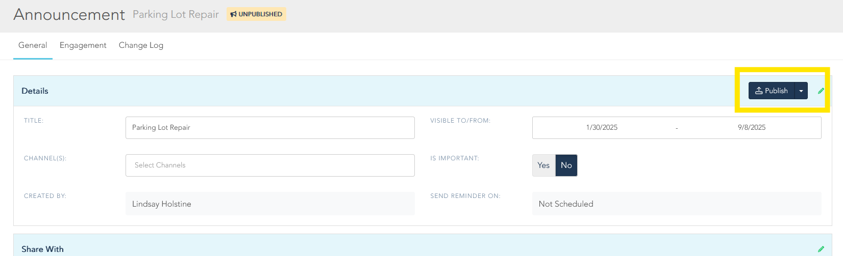The image size is (843, 256).
Task: Set Is Important to No
Action: (x=566, y=165)
